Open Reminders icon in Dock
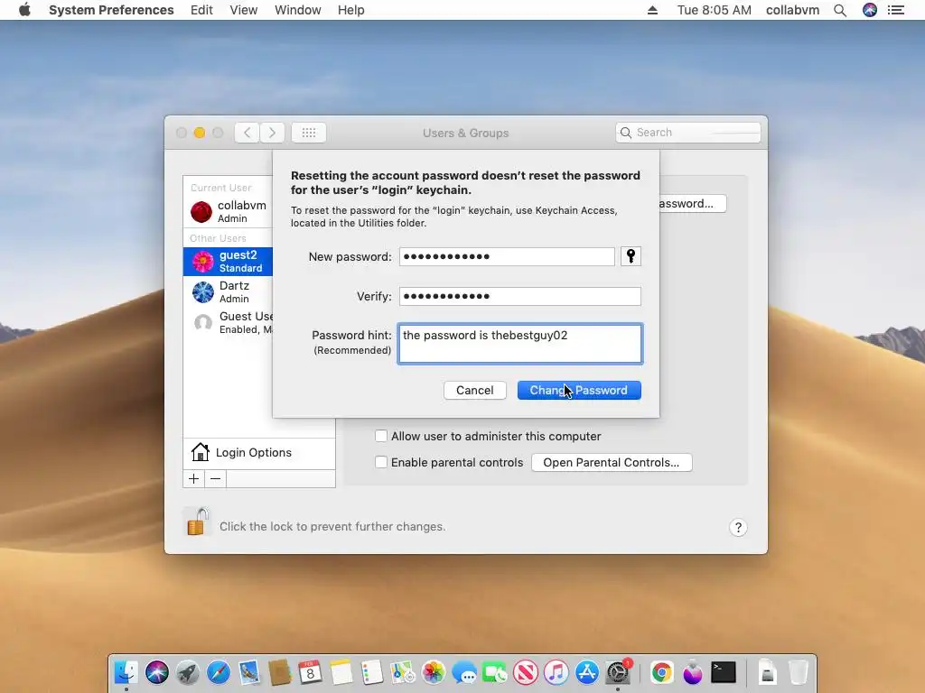Screen dimensions: 925x693 [371, 672]
